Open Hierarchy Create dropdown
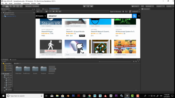The width and height of the screenshot is (175, 98). pos(4,11)
